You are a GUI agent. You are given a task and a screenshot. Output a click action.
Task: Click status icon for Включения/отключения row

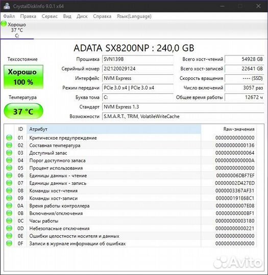pos(9,213)
